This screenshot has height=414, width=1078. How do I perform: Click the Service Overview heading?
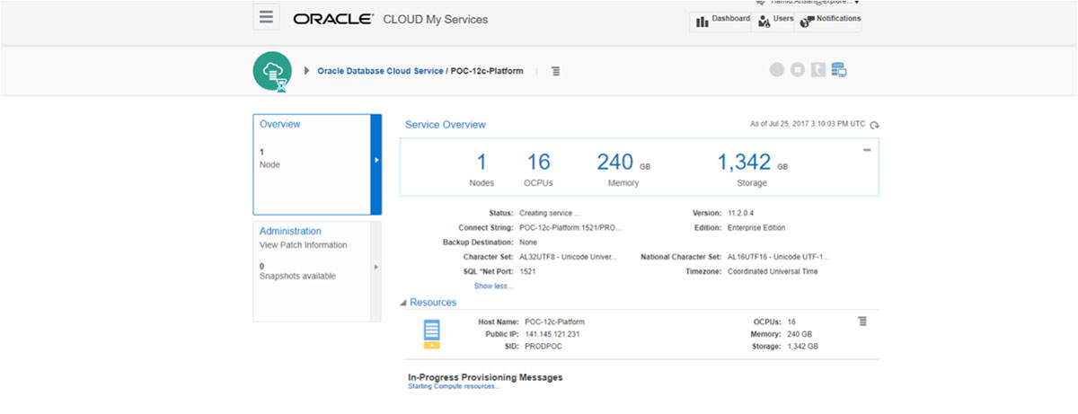446,125
